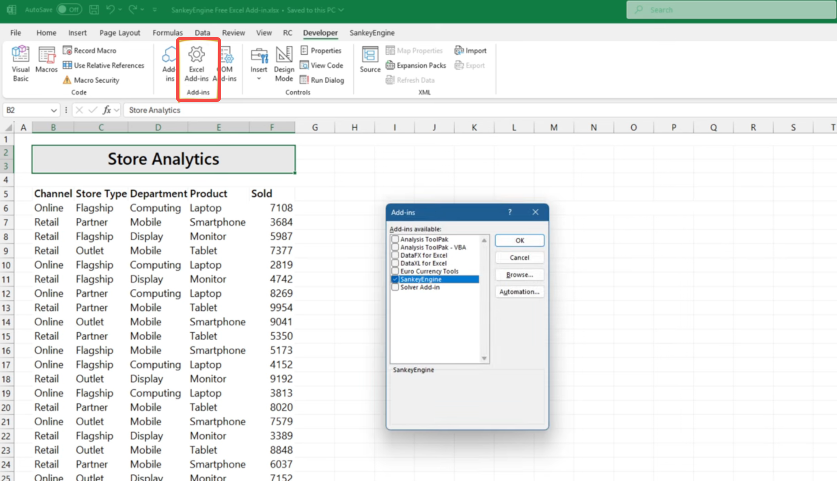The height and width of the screenshot is (481, 837).
Task: Click the Undo arrow
Action: 110,10
